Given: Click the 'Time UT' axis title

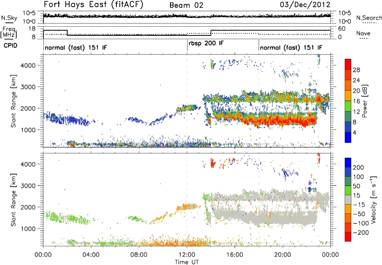Looking at the screenshot, I should click(187, 262).
